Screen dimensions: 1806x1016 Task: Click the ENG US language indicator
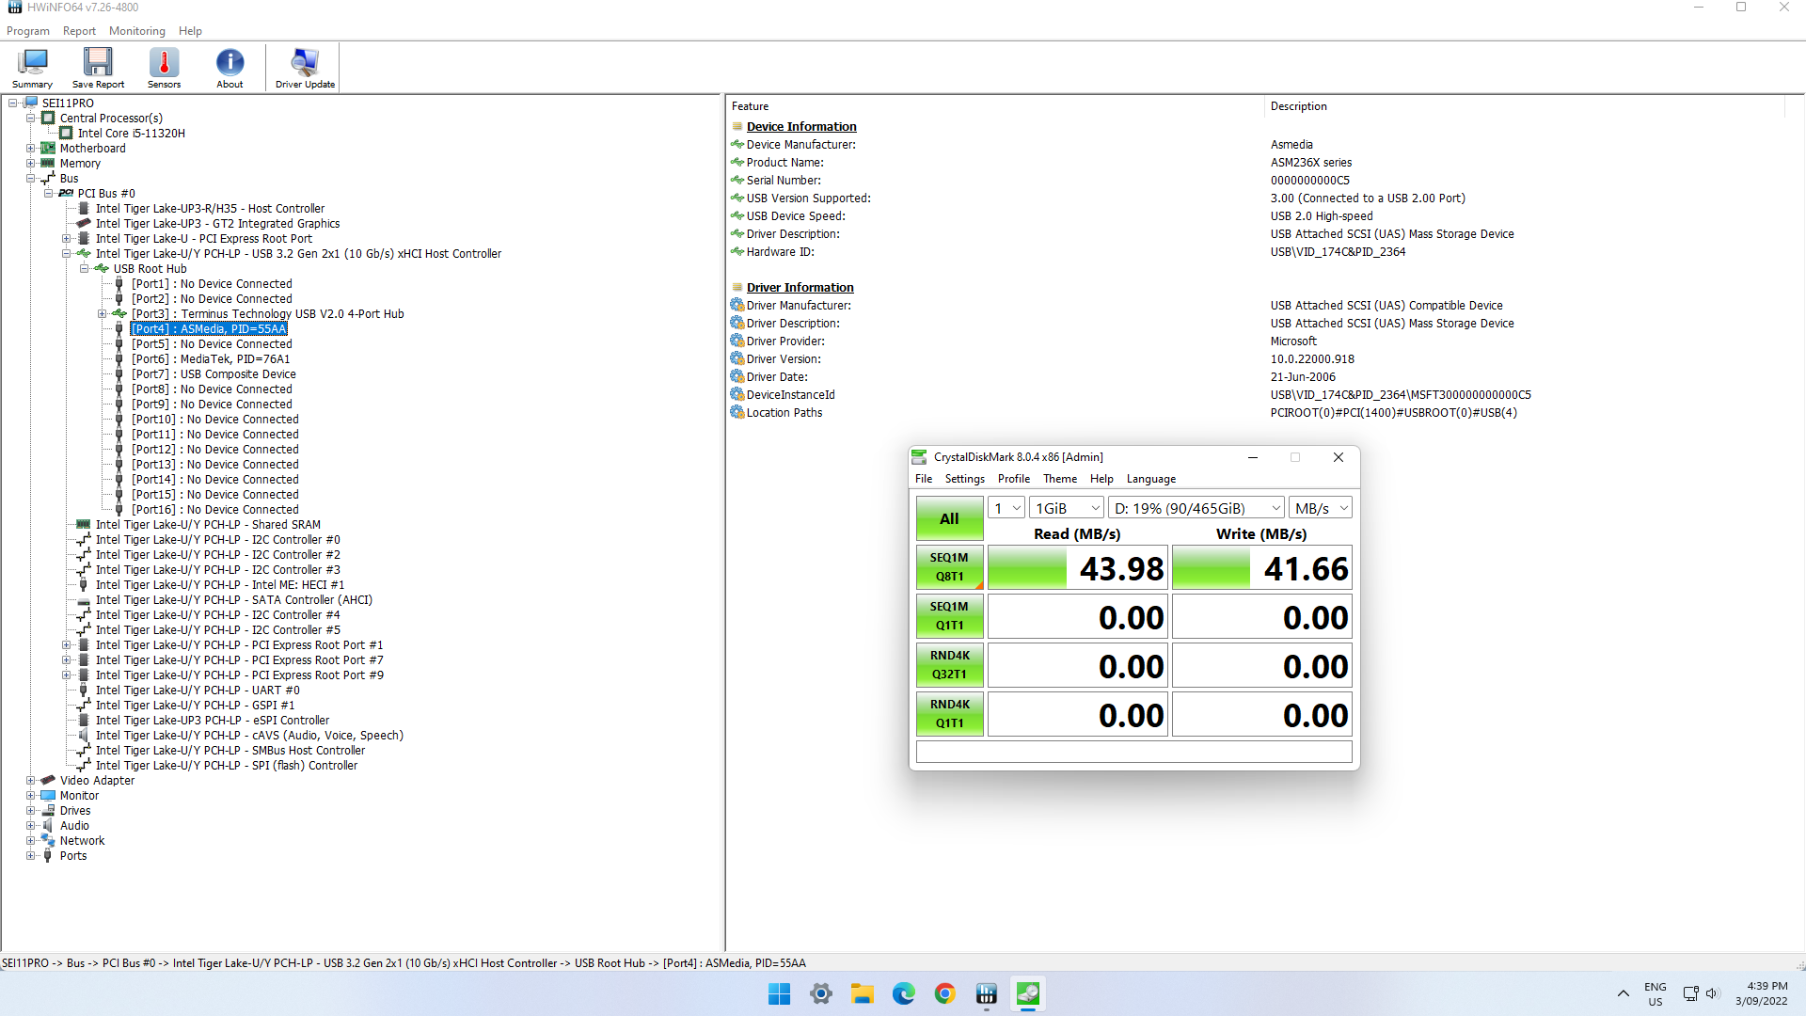[1655, 993]
